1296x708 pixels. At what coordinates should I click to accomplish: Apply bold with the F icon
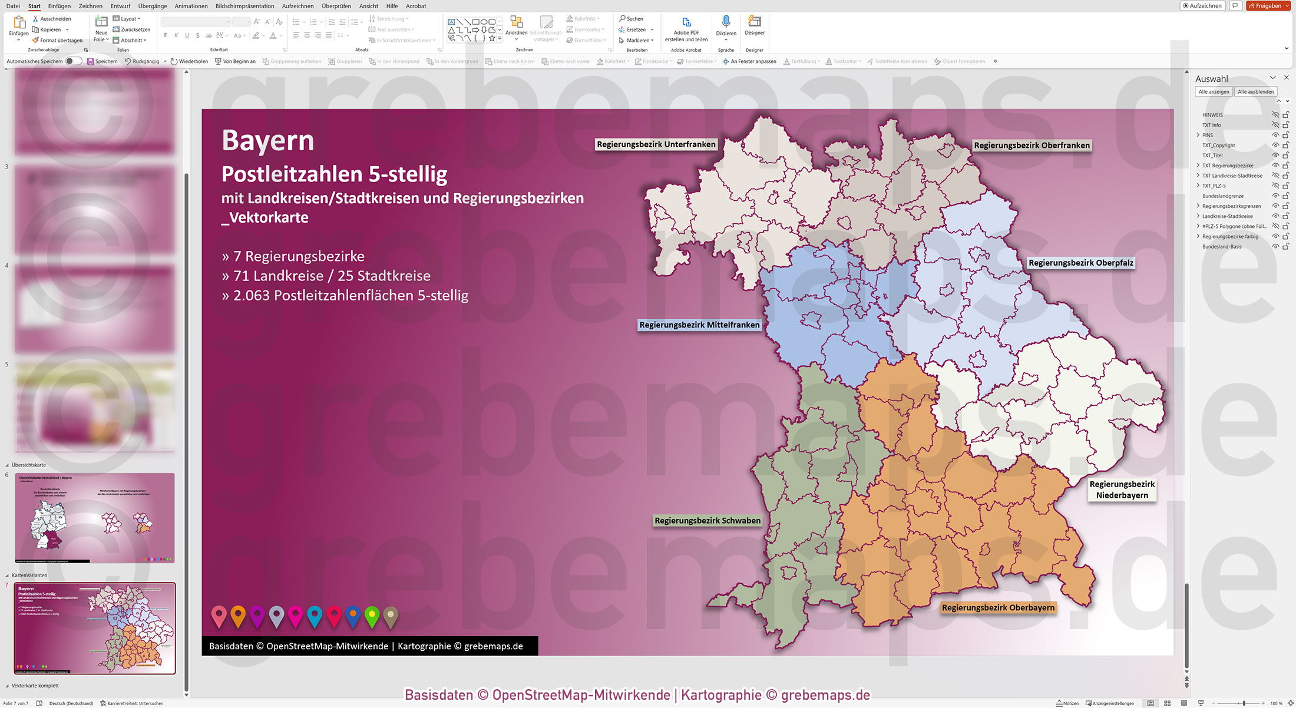[166, 35]
